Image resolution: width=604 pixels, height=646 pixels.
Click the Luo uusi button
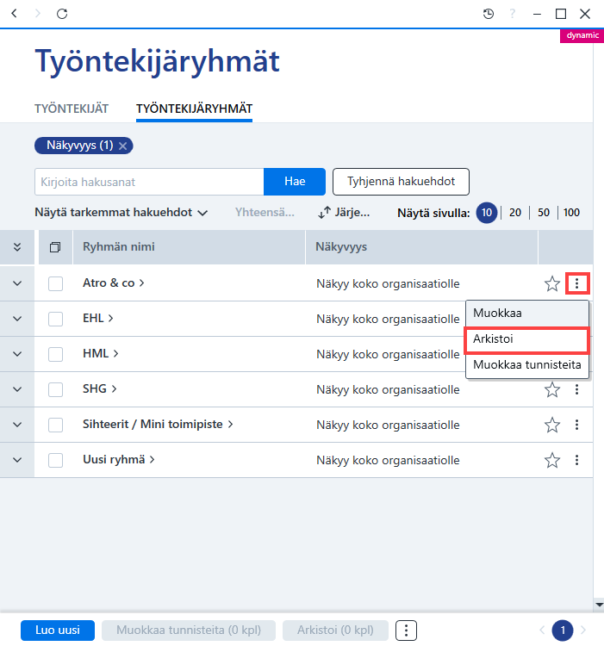tap(58, 630)
